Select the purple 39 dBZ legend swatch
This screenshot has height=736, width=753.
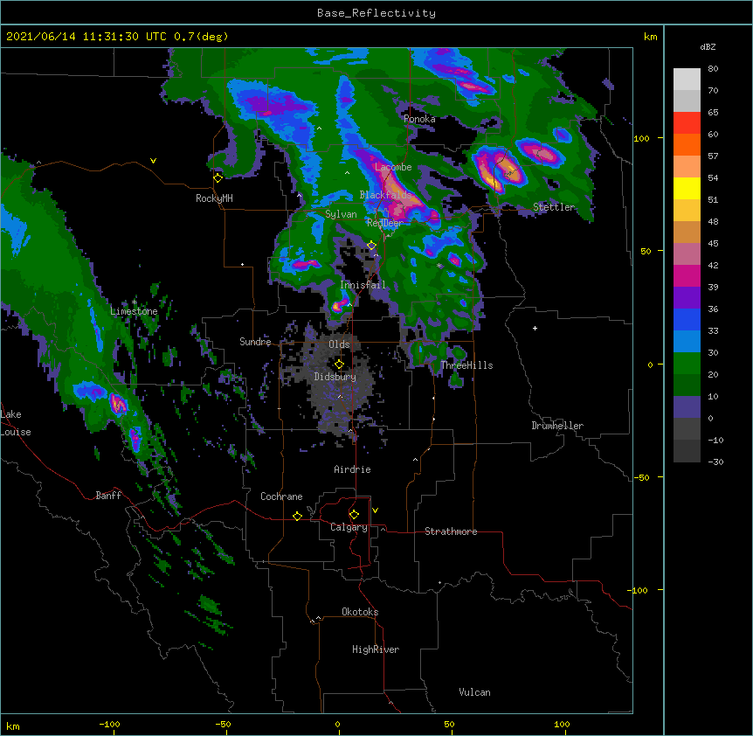click(687, 298)
